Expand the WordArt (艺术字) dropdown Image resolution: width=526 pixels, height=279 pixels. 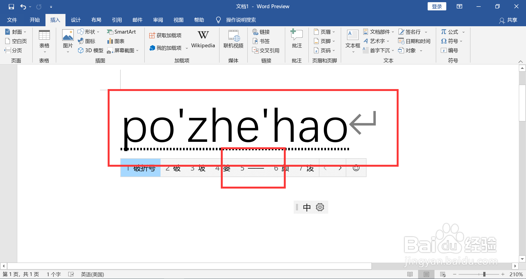[388, 41]
